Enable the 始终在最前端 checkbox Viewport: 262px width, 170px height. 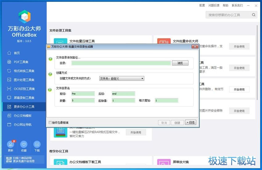pyautogui.click(x=50, y=122)
